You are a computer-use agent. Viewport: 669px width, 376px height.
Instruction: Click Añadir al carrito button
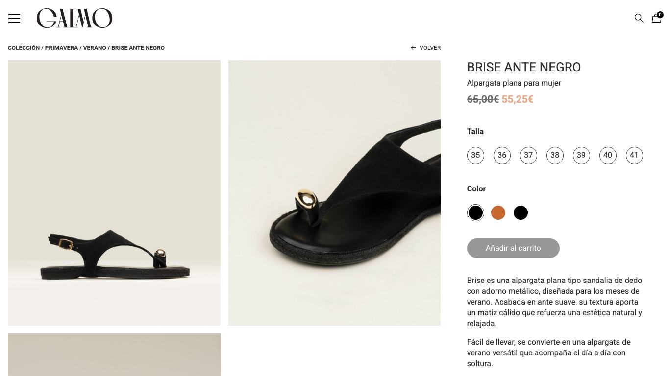pyautogui.click(x=513, y=248)
